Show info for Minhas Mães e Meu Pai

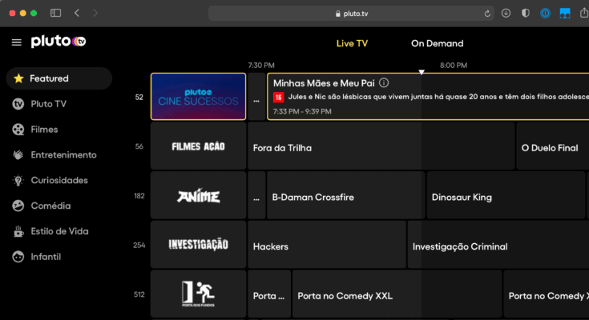(384, 82)
